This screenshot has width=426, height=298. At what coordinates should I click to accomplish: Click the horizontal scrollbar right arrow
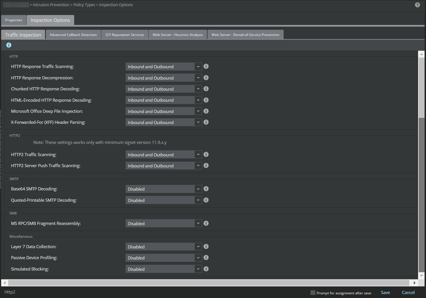pyautogui.click(x=414, y=283)
